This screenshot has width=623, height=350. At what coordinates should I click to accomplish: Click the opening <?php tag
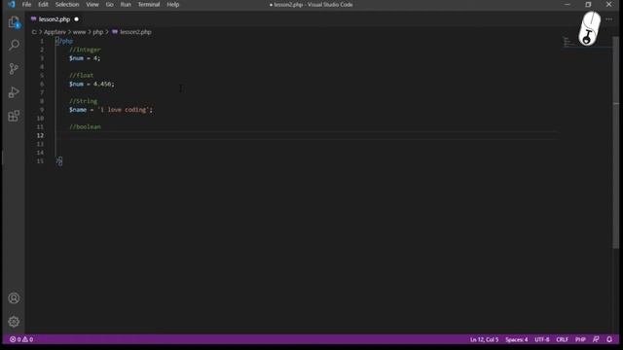point(64,41)
